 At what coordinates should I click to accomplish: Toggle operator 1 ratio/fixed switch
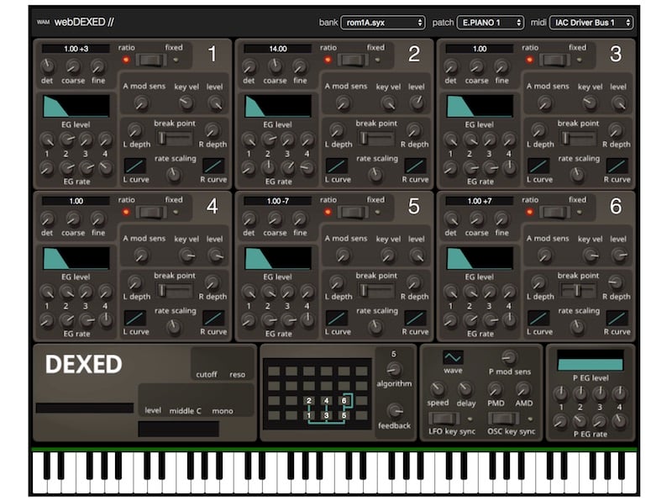click(151, 60)
